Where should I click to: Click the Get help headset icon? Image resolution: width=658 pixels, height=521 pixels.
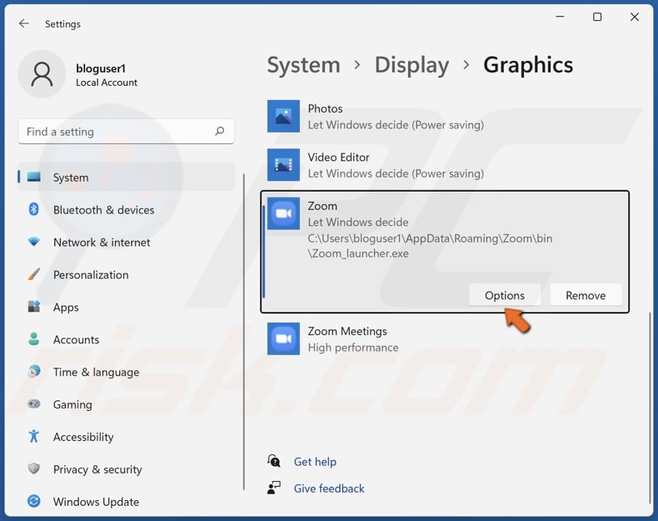pos(274,461)
